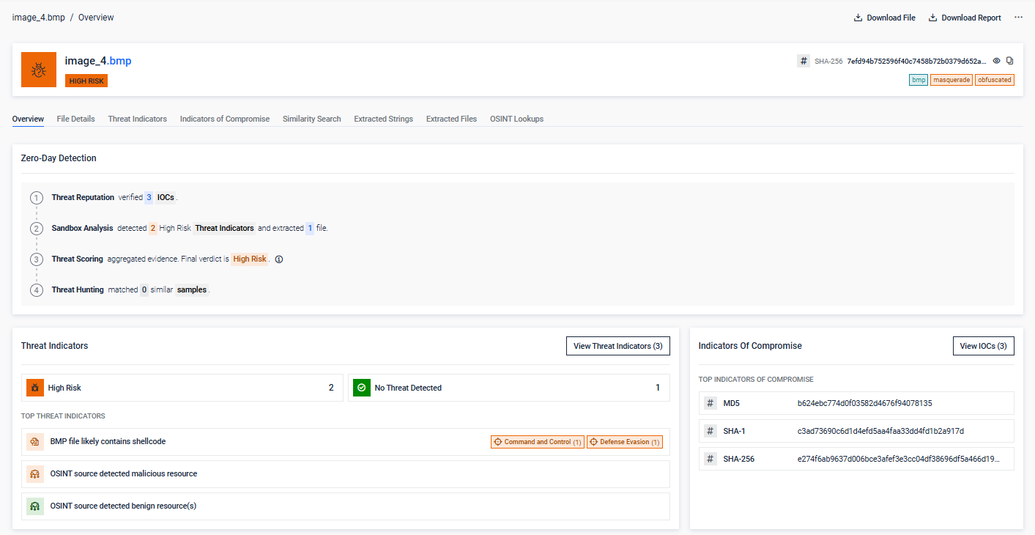Click the info icon next to High Risk verdict
This screenshot has height=535, width=1035.
[x=279, y=259]
